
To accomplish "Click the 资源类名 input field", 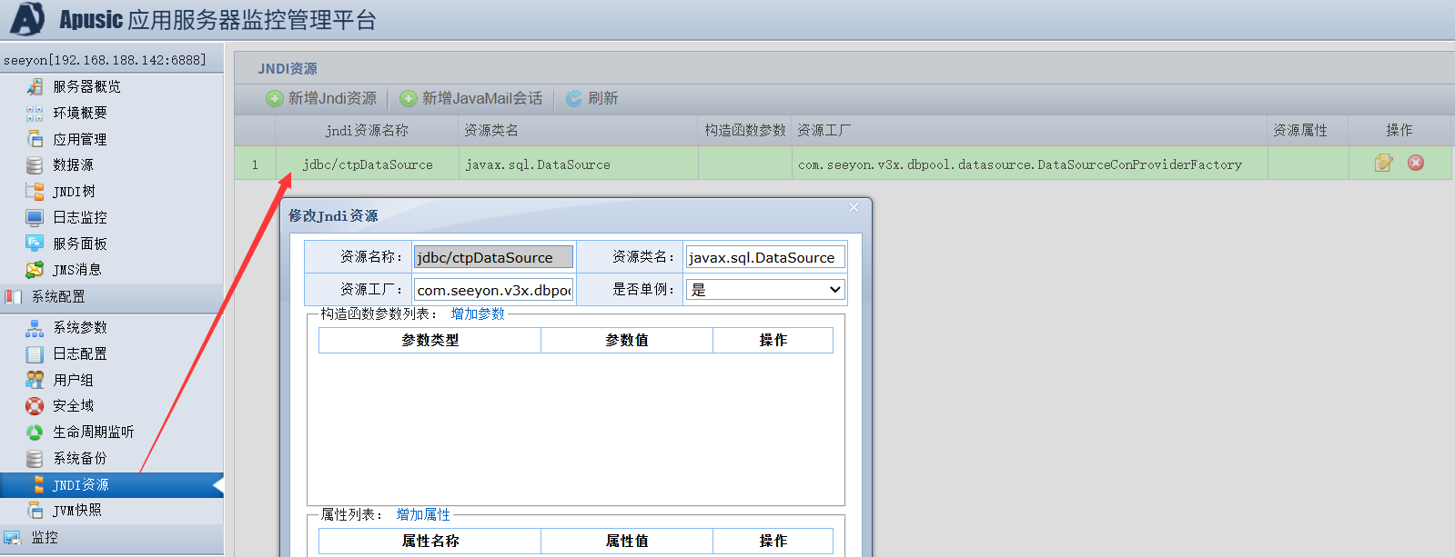I will [x=764, y=257].
